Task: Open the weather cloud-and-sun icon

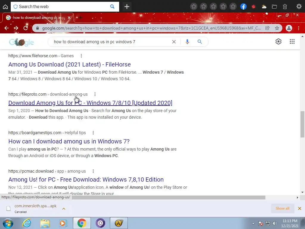Action: coord(264,7)
